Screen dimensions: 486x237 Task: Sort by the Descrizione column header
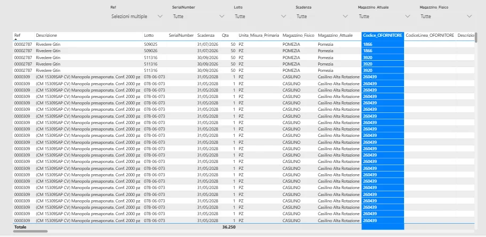pos(46,35)
